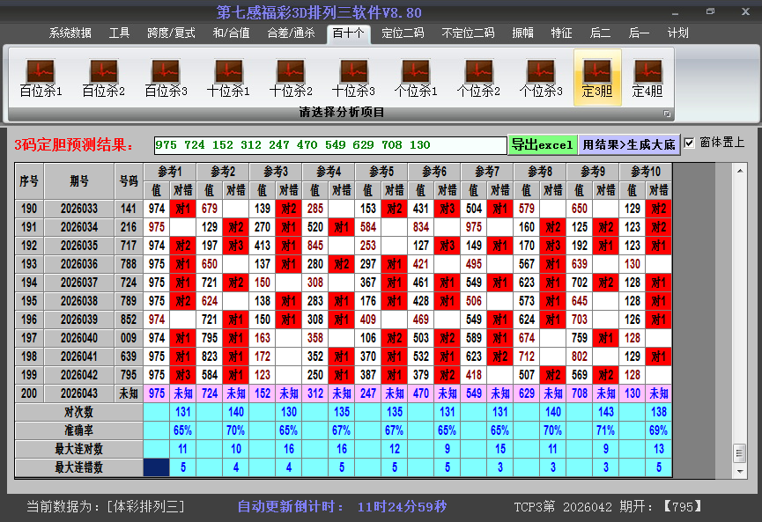Toggle the 窗体置上 checkbox
762x522 pixels.
[689, 143]
